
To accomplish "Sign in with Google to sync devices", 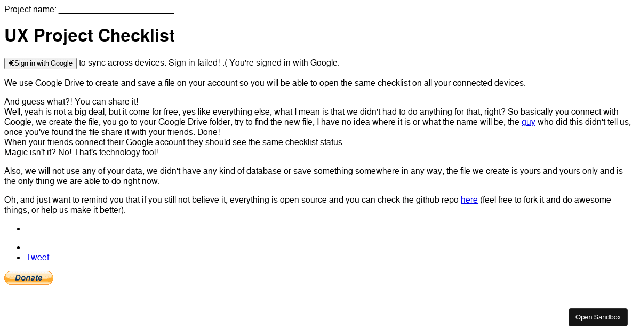I will click(40, 63).
